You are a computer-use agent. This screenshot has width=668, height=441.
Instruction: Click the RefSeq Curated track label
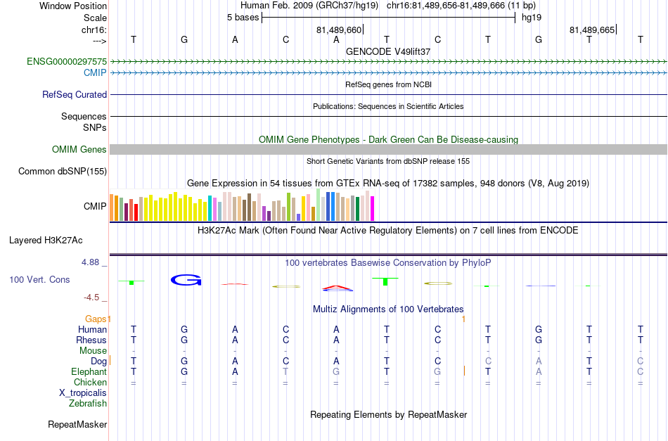pos(75,94)
